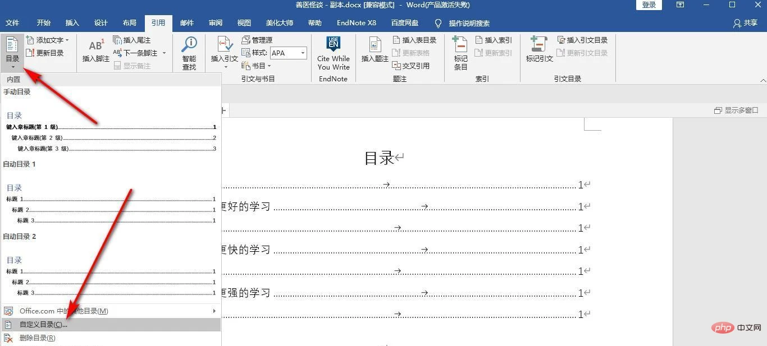Click the 登录 sign-in button
The height and width of the screenshot is (346, 767).
(649, 5)
